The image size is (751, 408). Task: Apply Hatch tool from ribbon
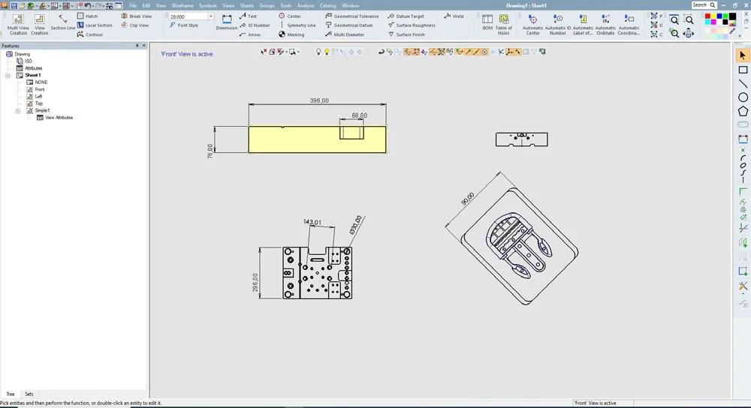click(87, 16)
